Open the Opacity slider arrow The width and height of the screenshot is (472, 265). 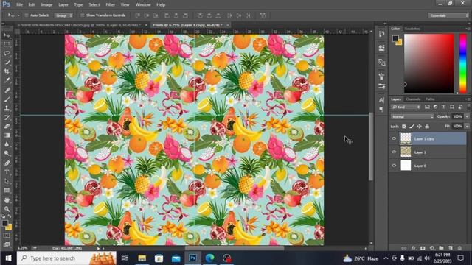click(x=467, y=116)
